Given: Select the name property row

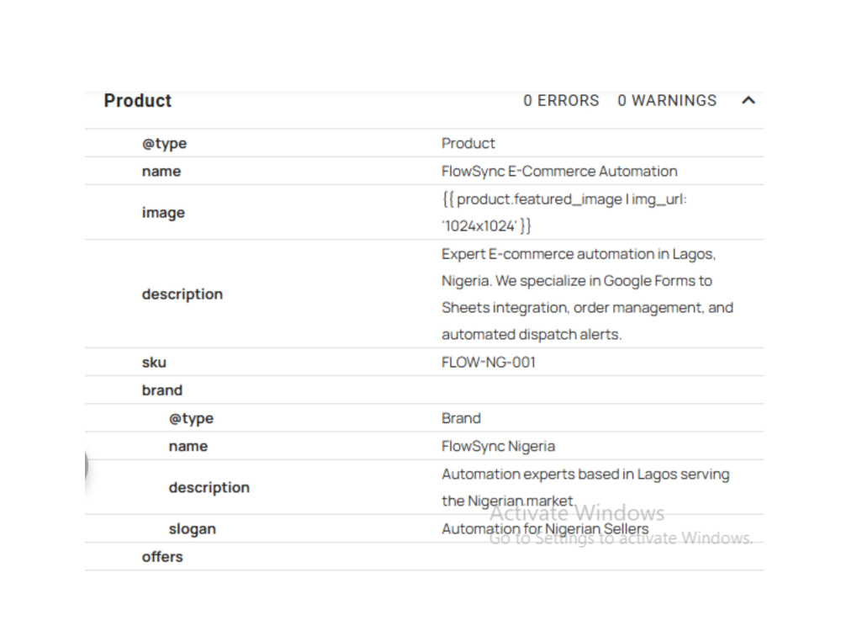Looking at the screenshot, I should [424, 171].
